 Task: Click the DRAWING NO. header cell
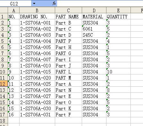tap(37, 16)
